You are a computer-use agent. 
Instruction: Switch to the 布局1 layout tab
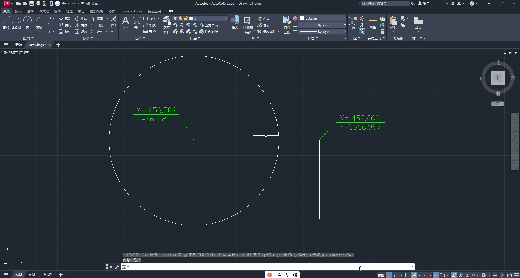tap(33, 275)
